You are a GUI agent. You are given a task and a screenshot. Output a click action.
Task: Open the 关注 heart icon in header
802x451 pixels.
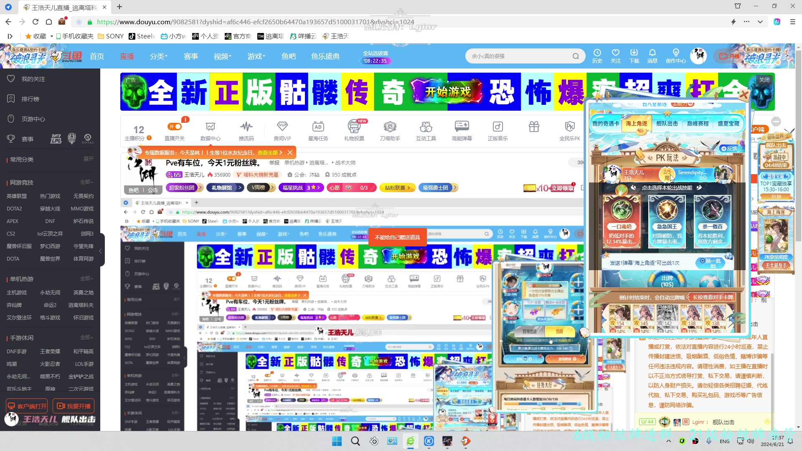point(616,56)
